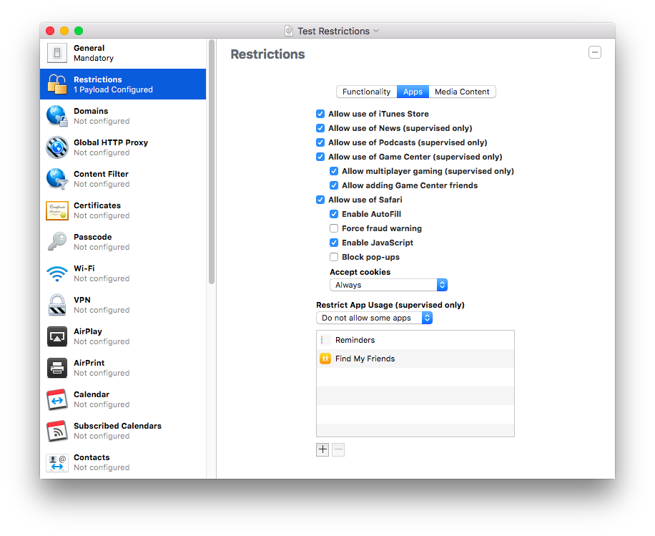655x536 pixels.
Task: Remove Restrictions payload with minus icon
Action: pos(595,52)
